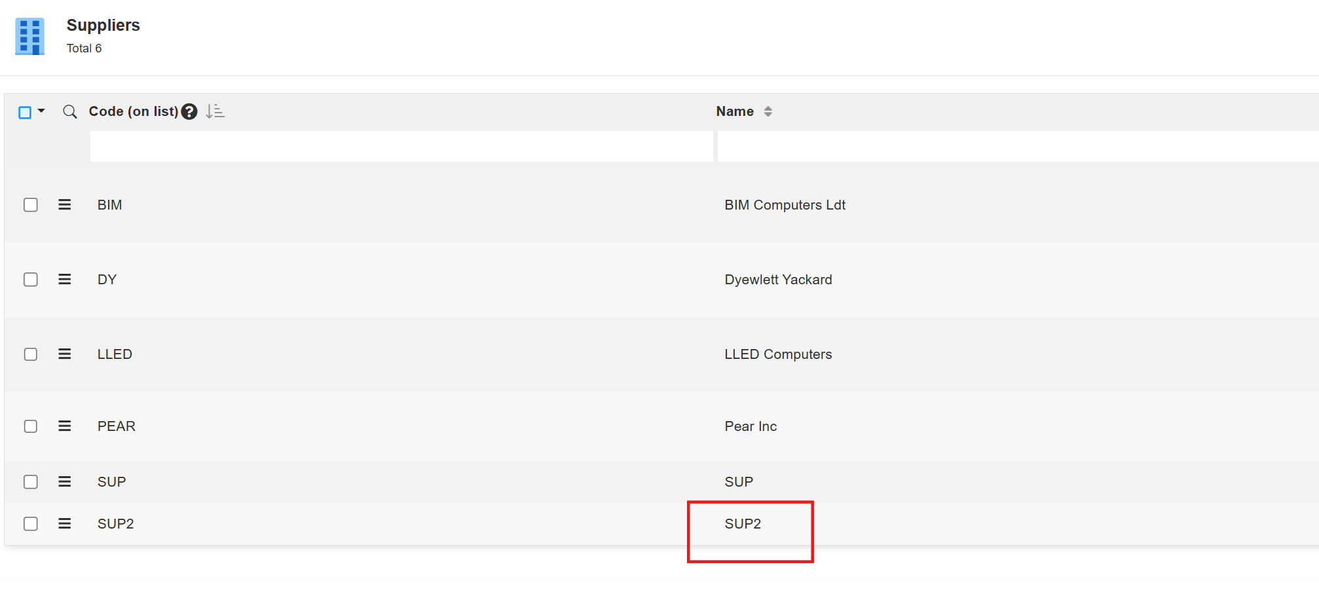This screenshot has height=596, width=1319.
Task: Check the SUP supplier checkbox
Action: [31, 482]
